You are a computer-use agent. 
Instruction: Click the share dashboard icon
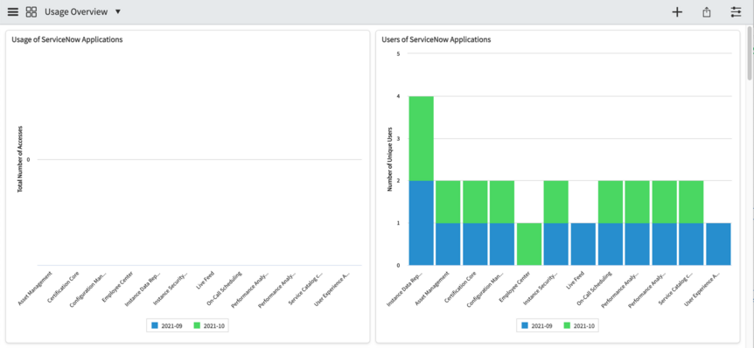707,12
